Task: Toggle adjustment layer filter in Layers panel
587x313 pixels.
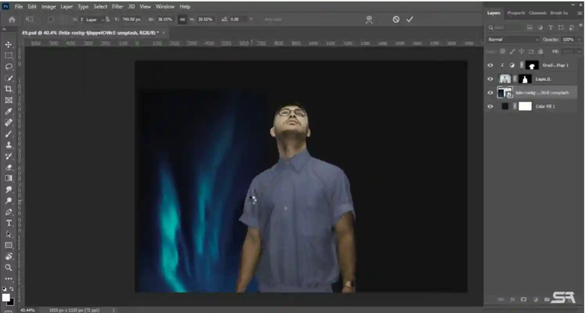Action: coord(540,27)
